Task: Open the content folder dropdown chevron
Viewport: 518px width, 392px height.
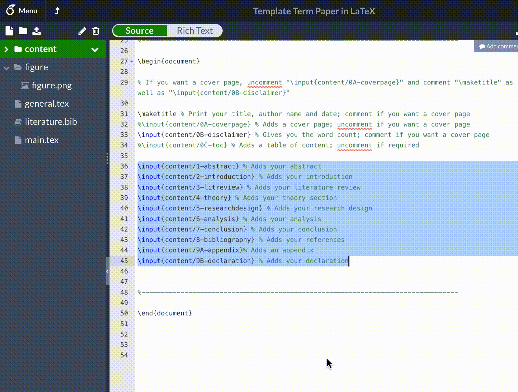Action: tap(95, 49)
